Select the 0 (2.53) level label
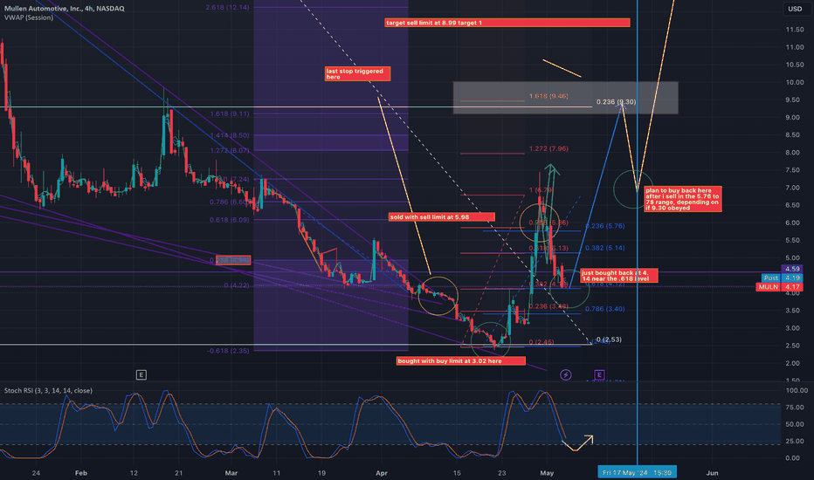Image resolution: width=814 pixels, height=480 pixels. tap(609, 339)
